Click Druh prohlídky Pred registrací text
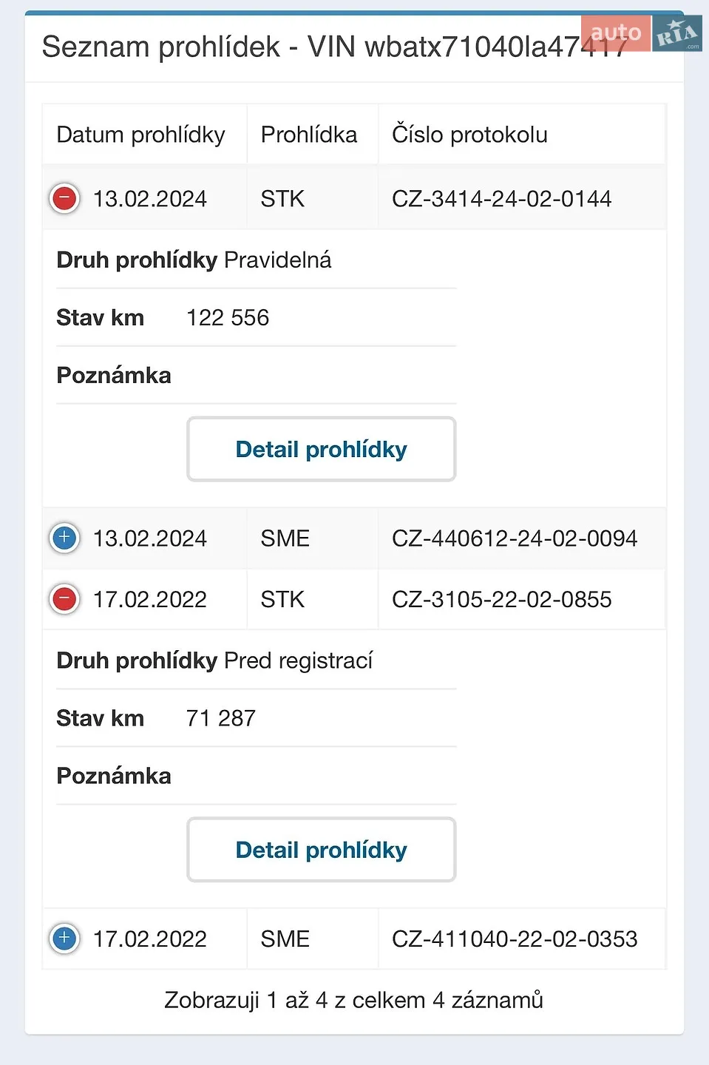Image resolution: width=709 pixels, height=1065 pixels. 215,660
